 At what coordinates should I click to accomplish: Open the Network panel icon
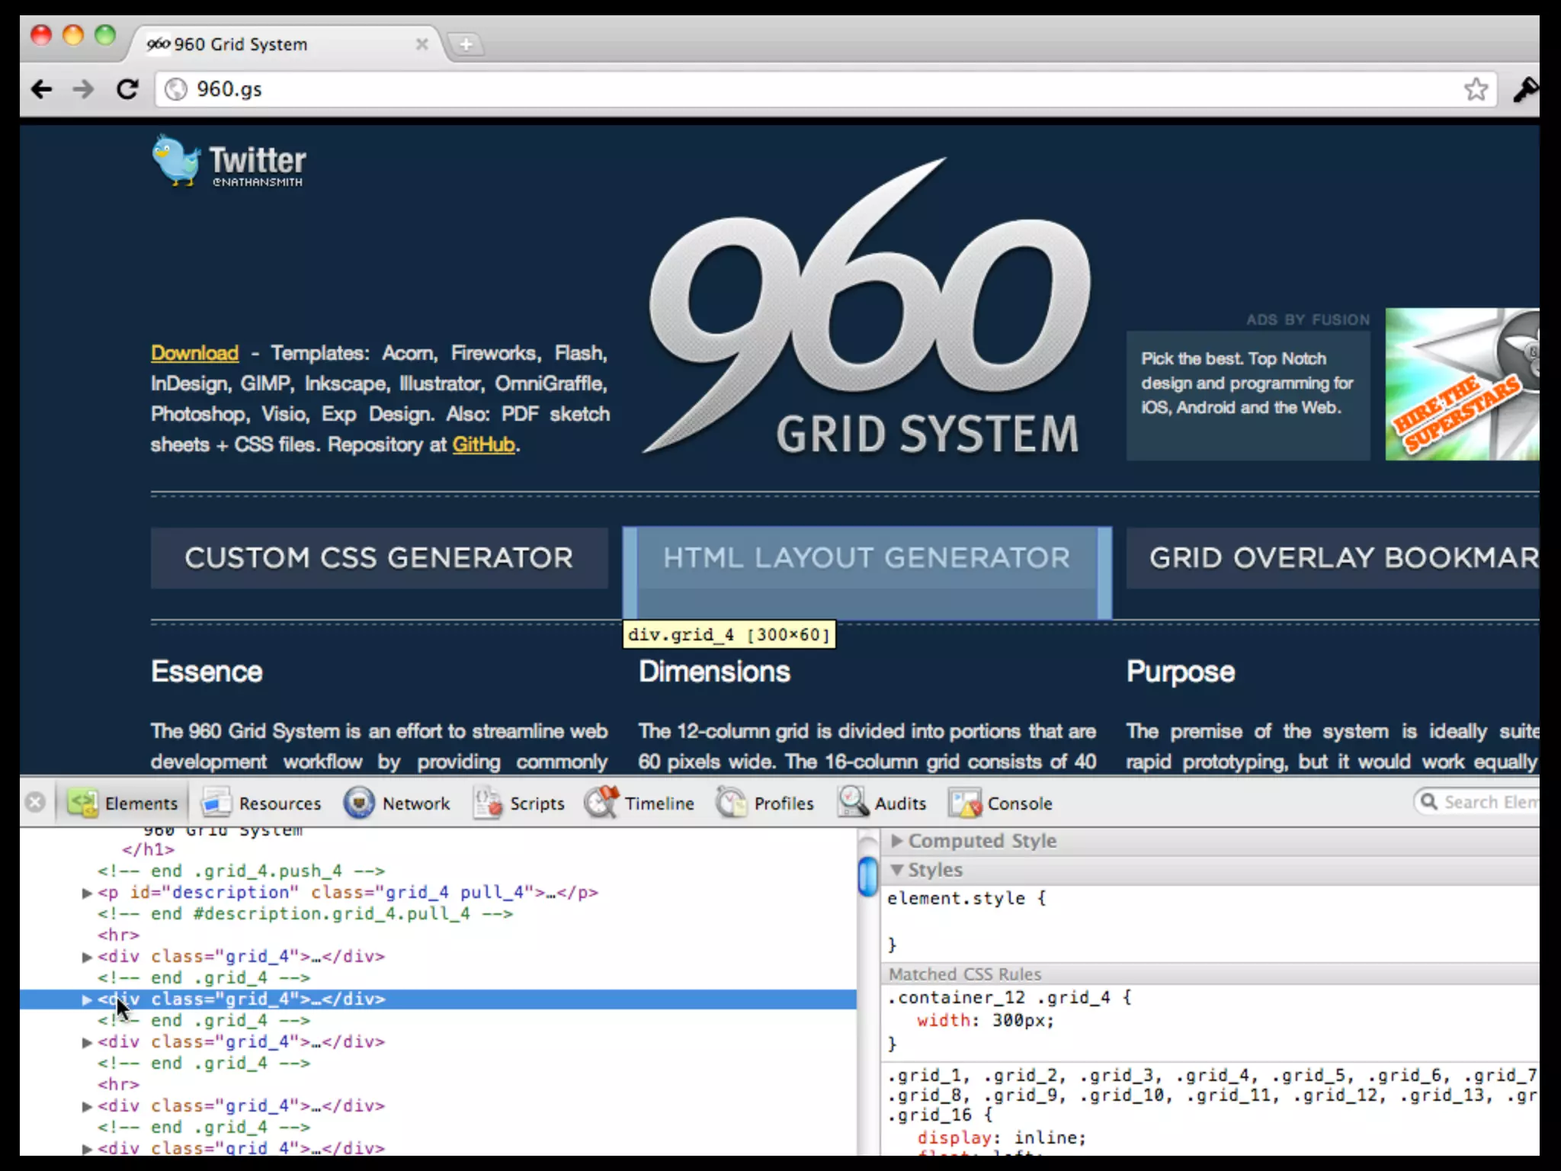click(359, 803)
